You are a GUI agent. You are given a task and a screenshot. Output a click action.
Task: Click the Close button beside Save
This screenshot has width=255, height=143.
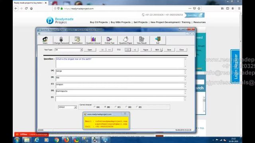182,50
